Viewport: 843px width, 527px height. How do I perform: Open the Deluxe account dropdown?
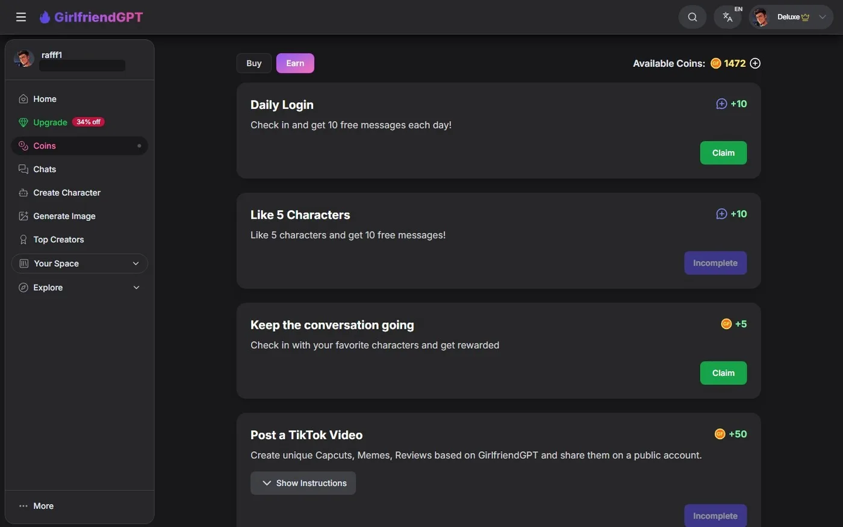[x=791, y=17]
